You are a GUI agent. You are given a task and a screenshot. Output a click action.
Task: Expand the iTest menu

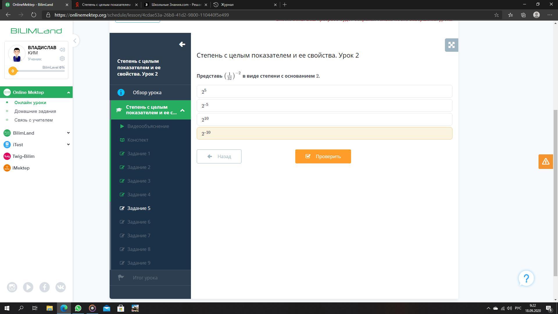[68, 144]
